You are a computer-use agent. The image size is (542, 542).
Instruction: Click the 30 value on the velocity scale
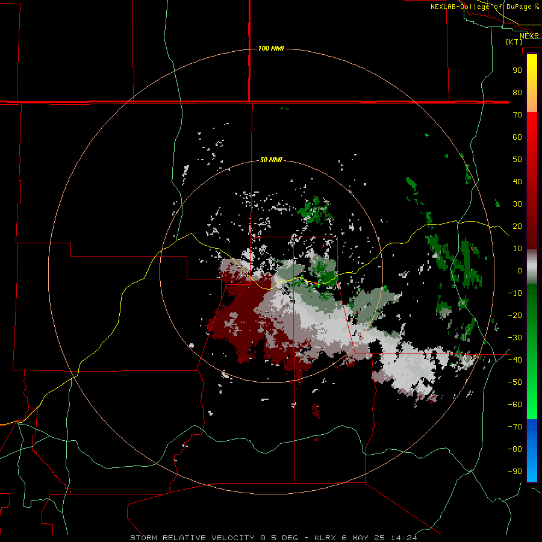[517, 204]
